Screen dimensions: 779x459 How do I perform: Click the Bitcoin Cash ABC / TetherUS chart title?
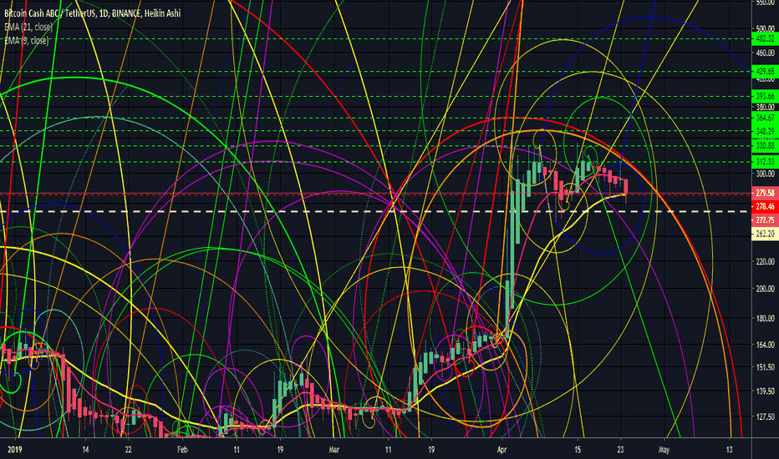(93, 13)
